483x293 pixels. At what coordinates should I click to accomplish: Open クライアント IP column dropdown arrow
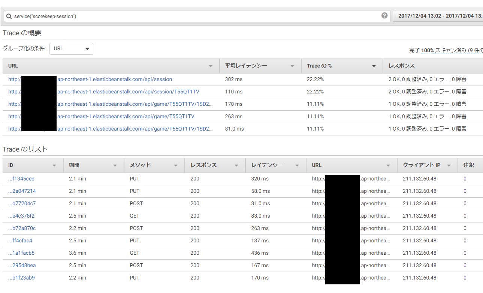pyautogui.click(x=449, y=165)
